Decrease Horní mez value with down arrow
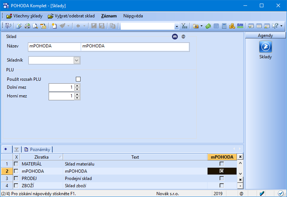 (77, 98)
